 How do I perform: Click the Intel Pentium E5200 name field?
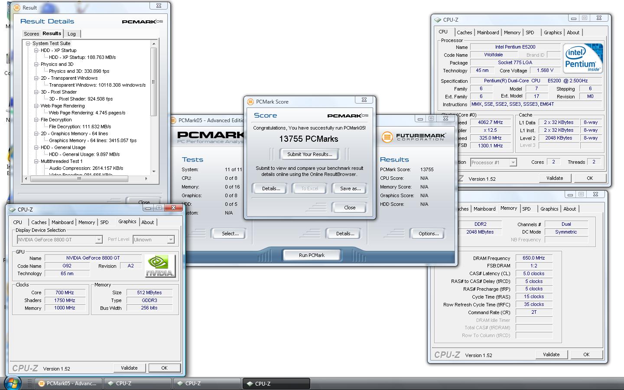pos(515,47)
